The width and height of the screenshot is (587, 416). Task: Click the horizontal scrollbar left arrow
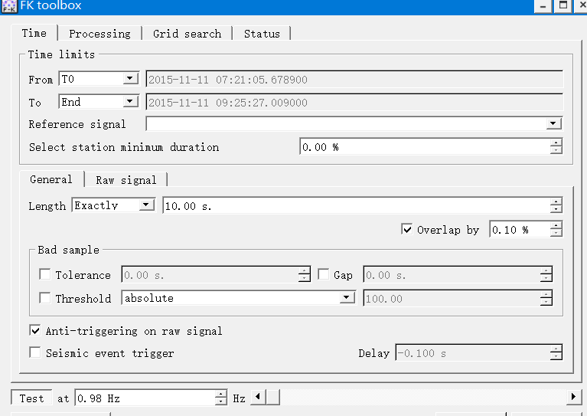[257, 398]
